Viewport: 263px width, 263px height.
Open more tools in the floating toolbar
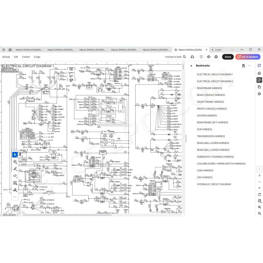15,197
